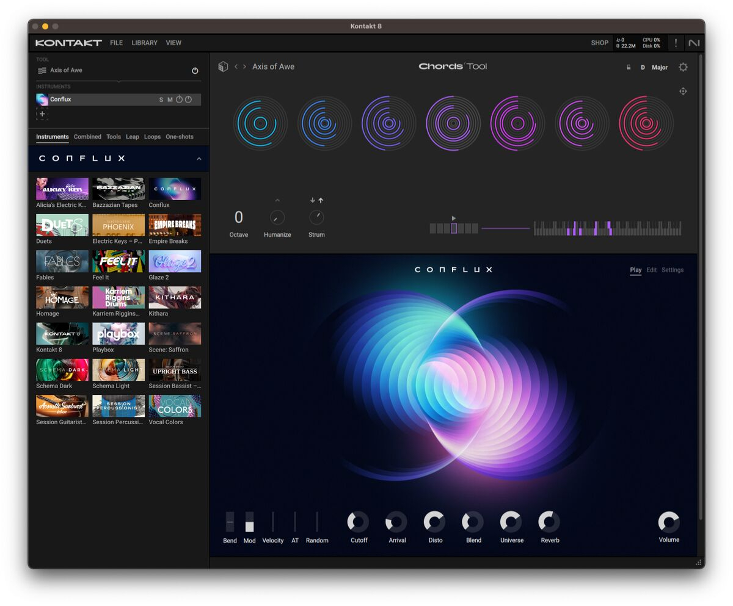Click the lock icon beside key D
733x606 pixels.
[629, 68]
